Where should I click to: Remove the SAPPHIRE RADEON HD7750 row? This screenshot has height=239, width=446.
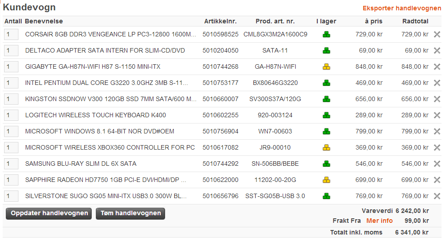tap(437, 180)
